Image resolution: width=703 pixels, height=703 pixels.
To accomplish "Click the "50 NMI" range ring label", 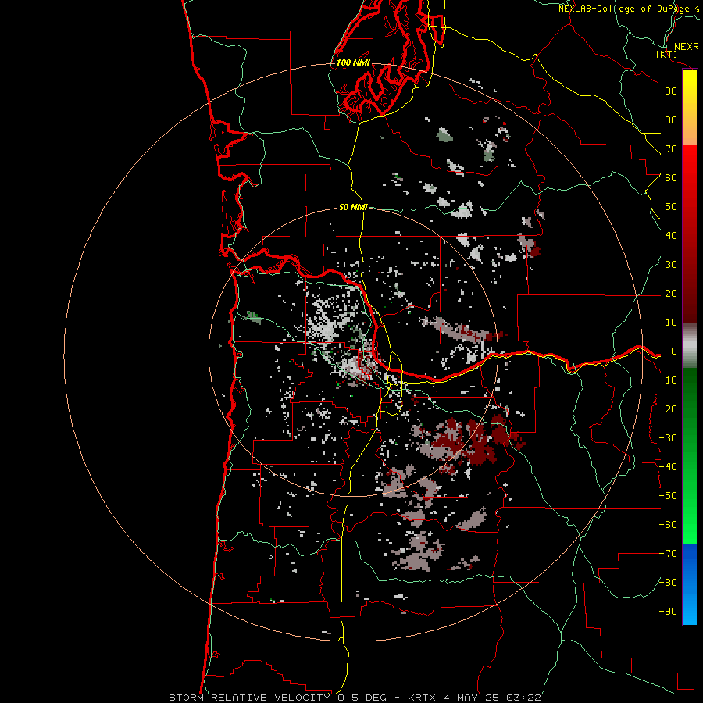I will [x=353, y=207].
